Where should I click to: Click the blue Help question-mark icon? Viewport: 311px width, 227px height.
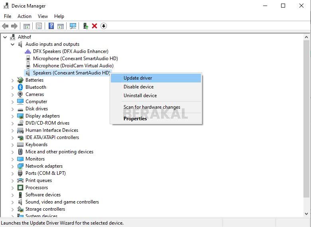coord(51,26)
